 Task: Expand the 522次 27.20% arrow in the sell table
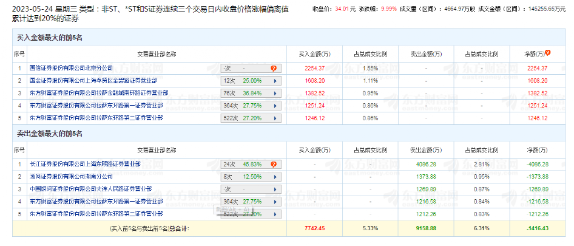[x=275, y=214]
